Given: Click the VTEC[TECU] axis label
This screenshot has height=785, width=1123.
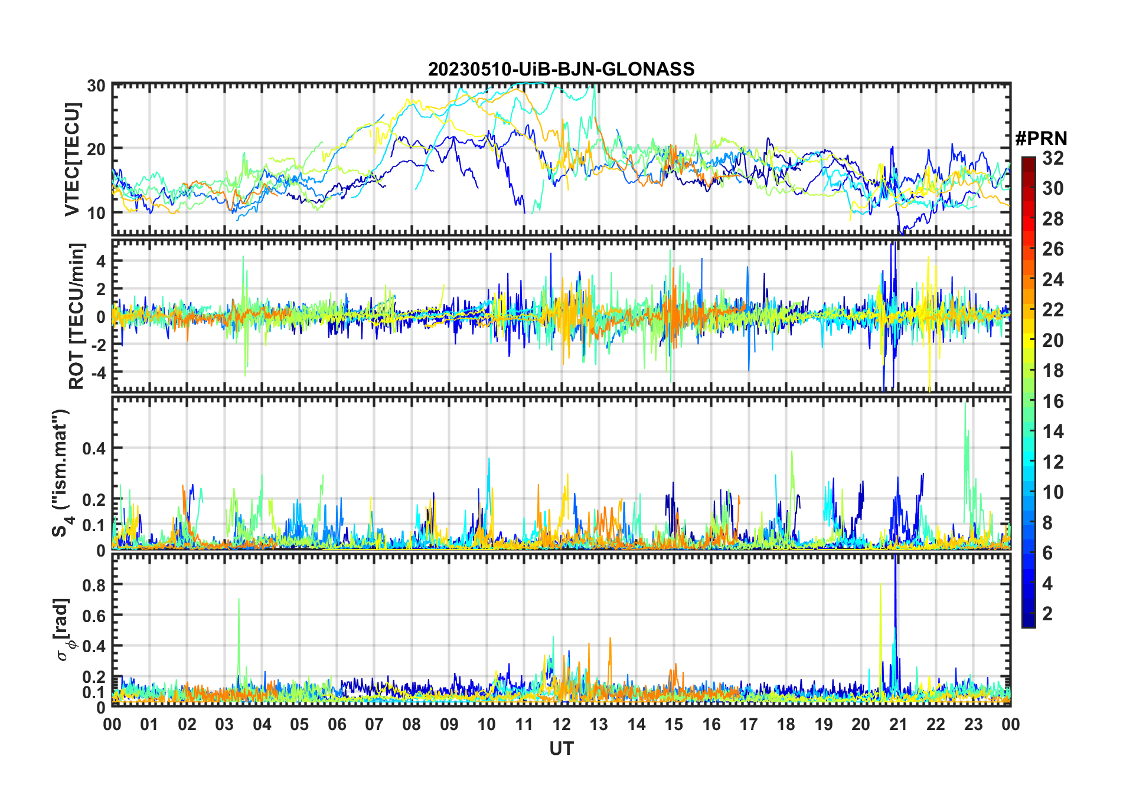Looking at the screenshot, I should click(72, 159).
